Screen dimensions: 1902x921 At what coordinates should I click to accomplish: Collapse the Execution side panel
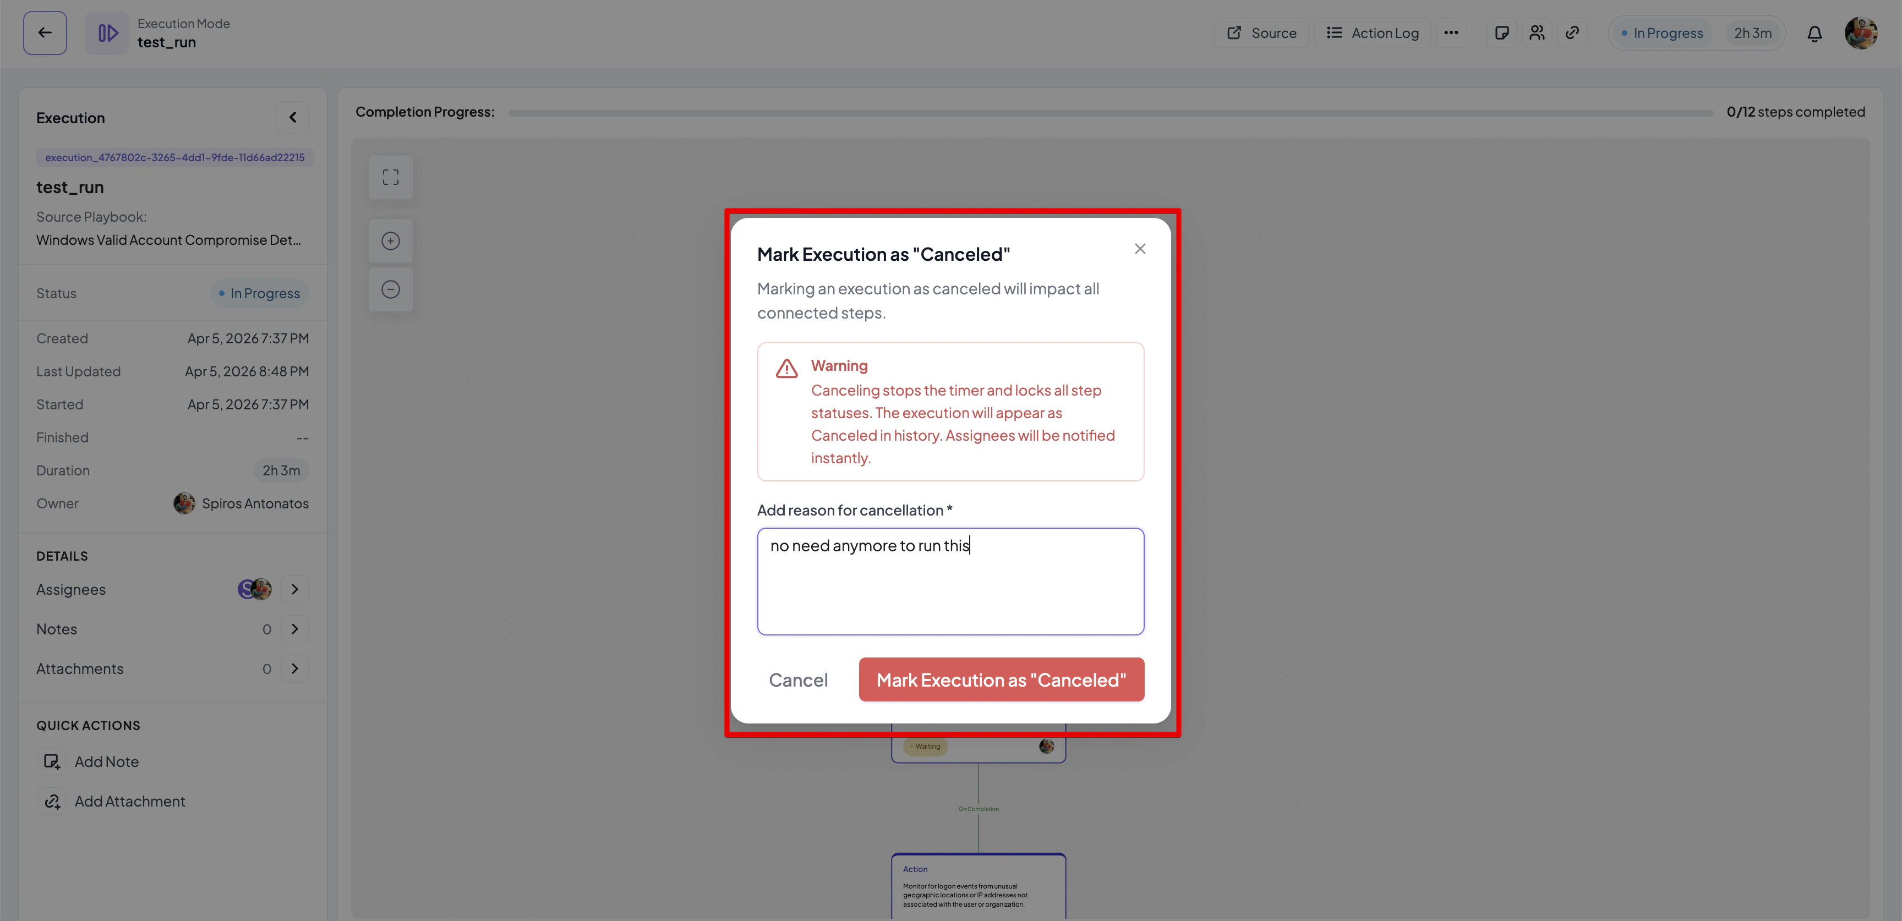coord(292,117)
